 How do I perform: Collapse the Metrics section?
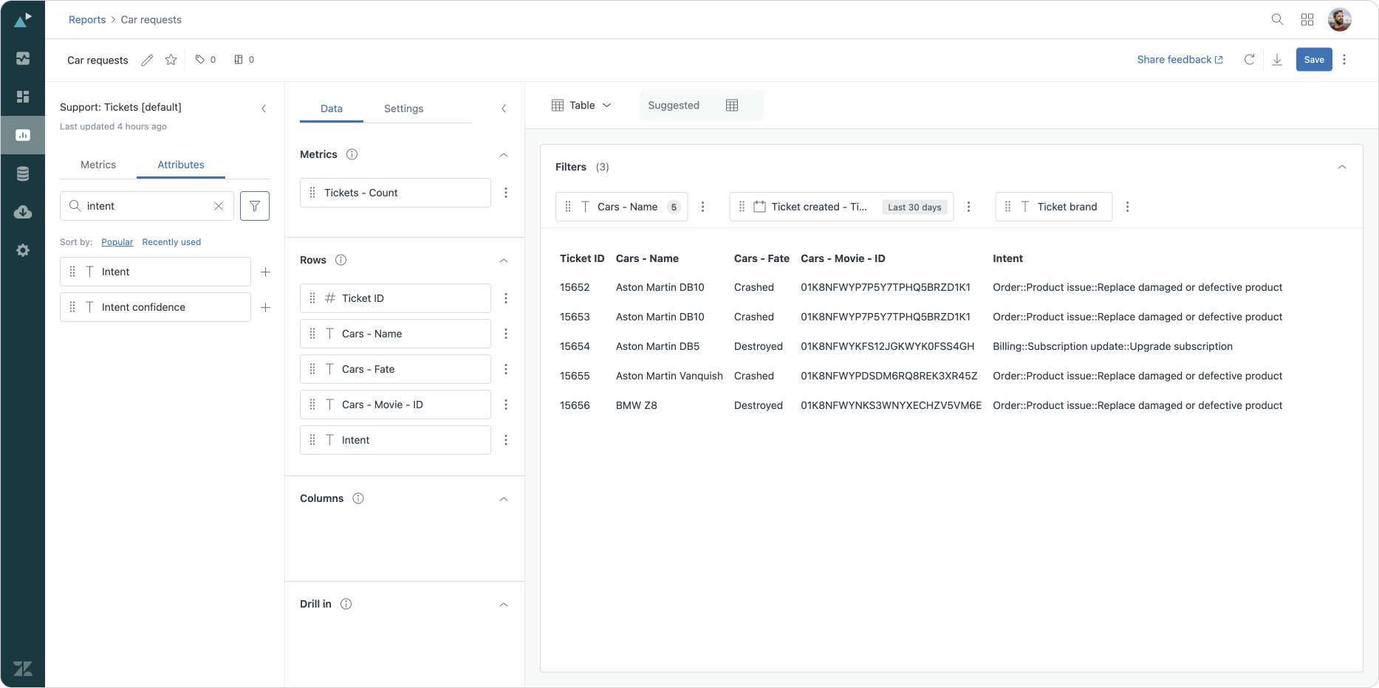[x=504, y=155]
